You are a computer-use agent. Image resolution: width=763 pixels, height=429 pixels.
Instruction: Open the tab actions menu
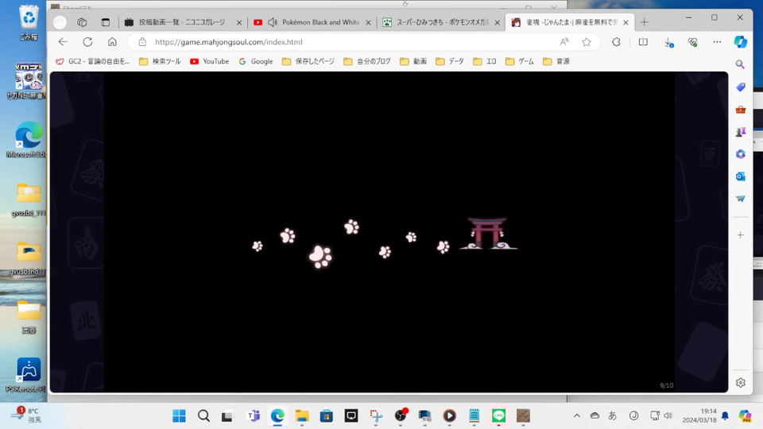[105, 22]
